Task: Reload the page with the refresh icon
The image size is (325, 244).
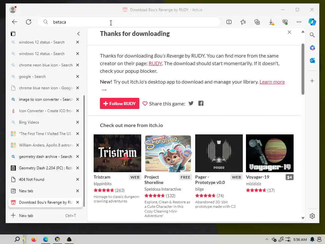Action: (x=29, y=22)
